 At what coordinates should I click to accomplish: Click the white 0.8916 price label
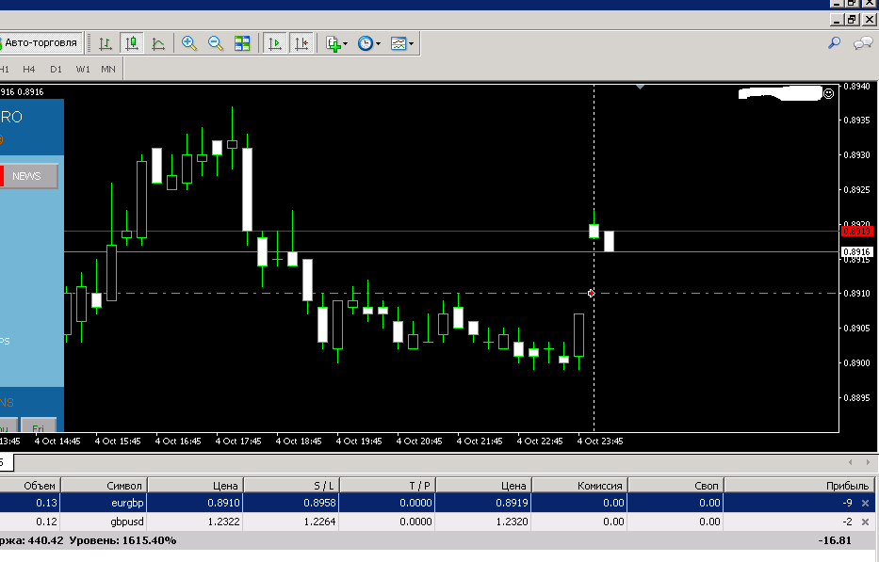tap(856, 252)
